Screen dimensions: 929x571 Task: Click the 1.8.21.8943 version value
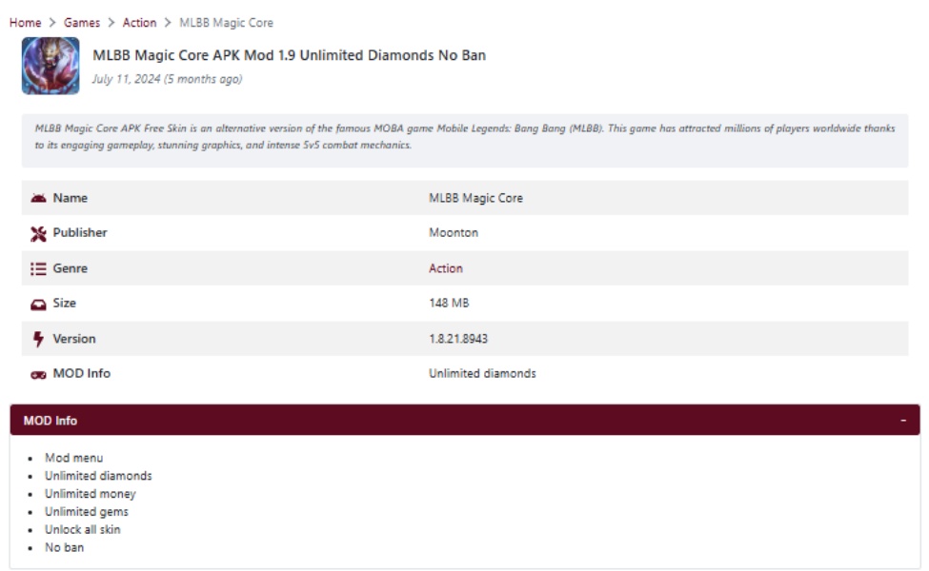click(x=458, y=339)
